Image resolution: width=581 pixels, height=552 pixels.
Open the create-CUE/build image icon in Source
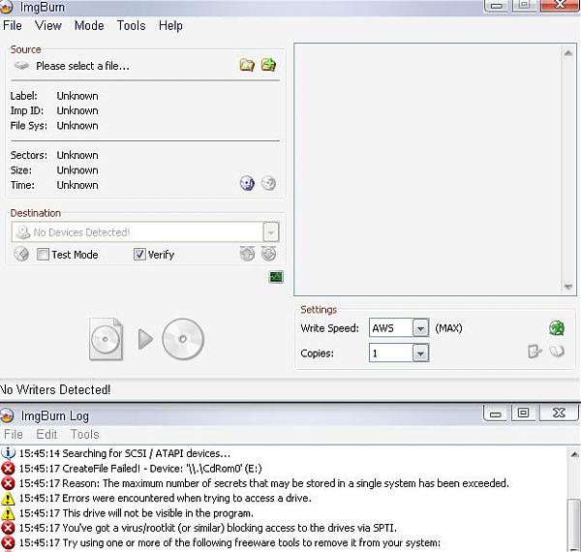268,65
